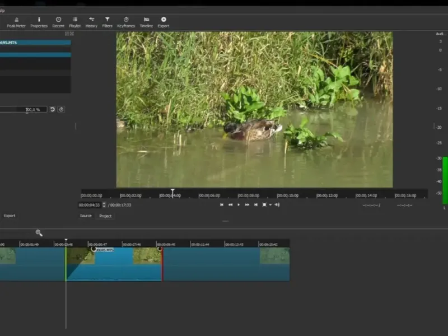Viewport: 448px width, 336px height.
Task: Open the Playlist panel
Action: (x=74, y=22)
